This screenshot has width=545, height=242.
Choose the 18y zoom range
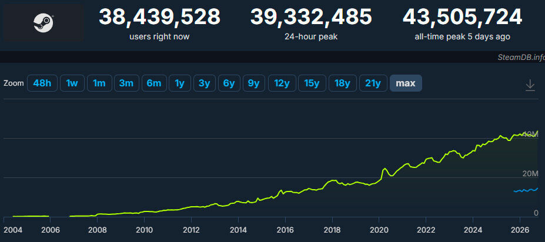click(342, 83)
